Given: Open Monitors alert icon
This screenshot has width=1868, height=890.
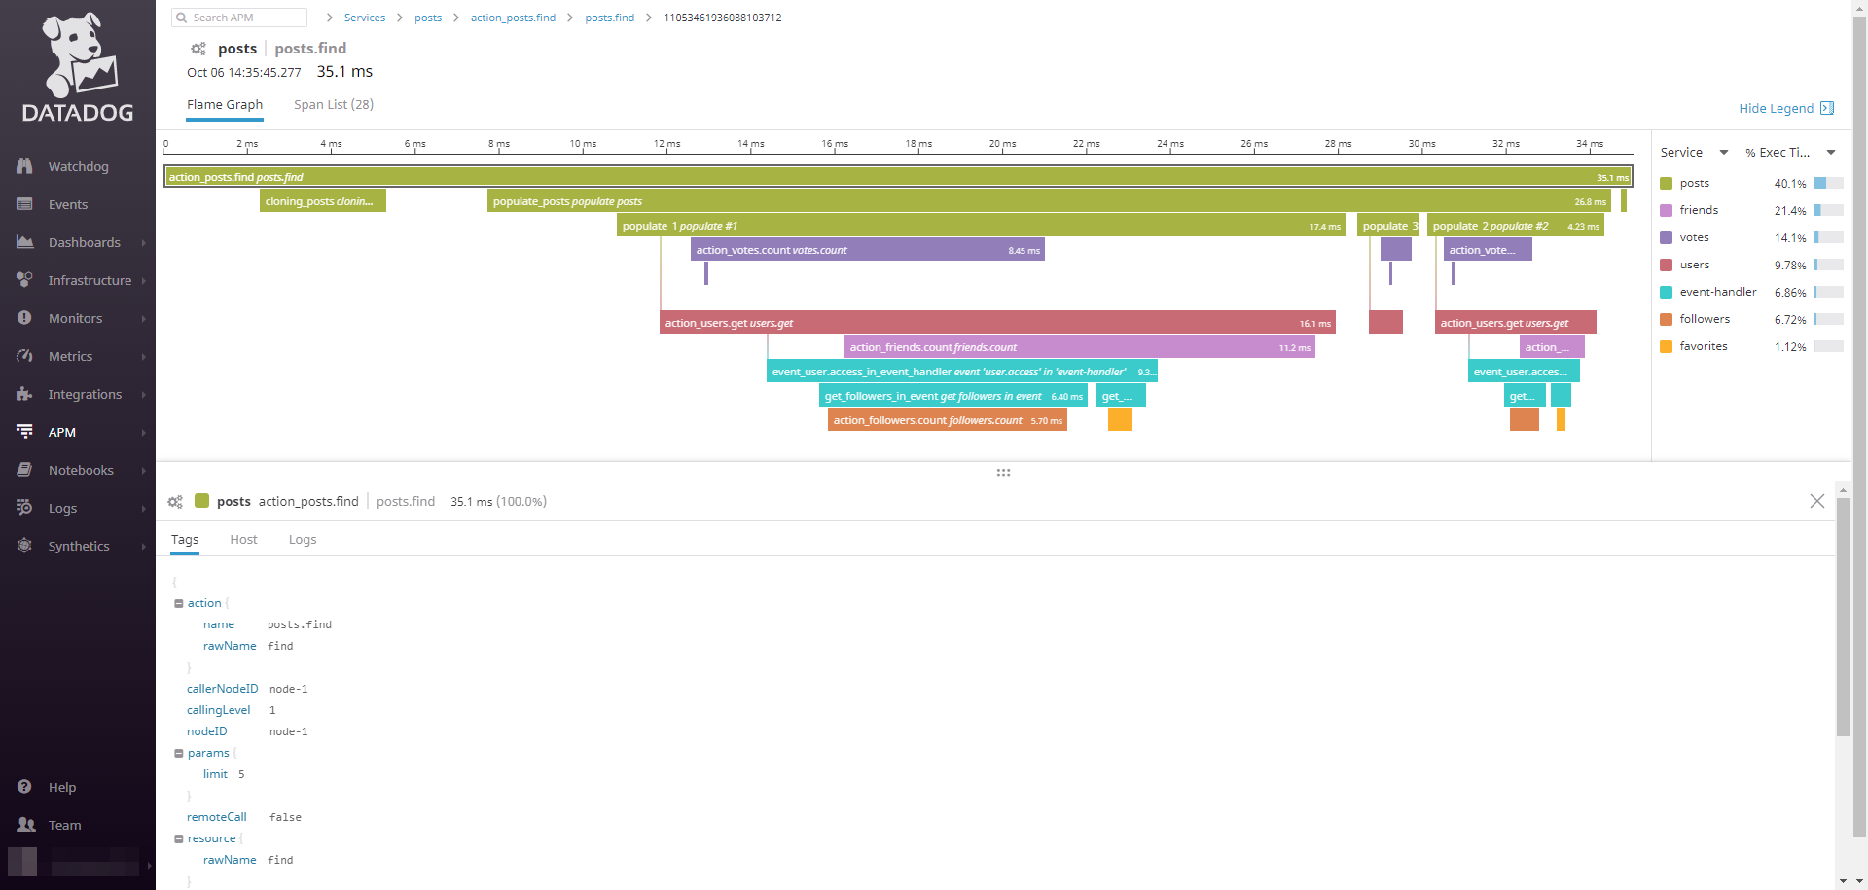Looking at the screenshot, I should tap(24, 318).
